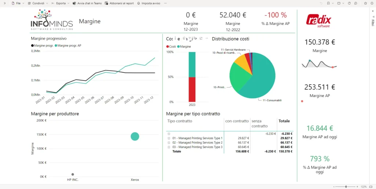
Task: Open the Condividi share menu
Action: [x=38, y=3]
